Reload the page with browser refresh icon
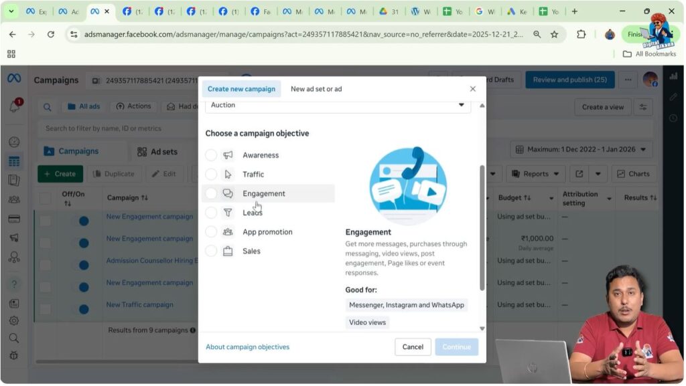 point(51,34)
